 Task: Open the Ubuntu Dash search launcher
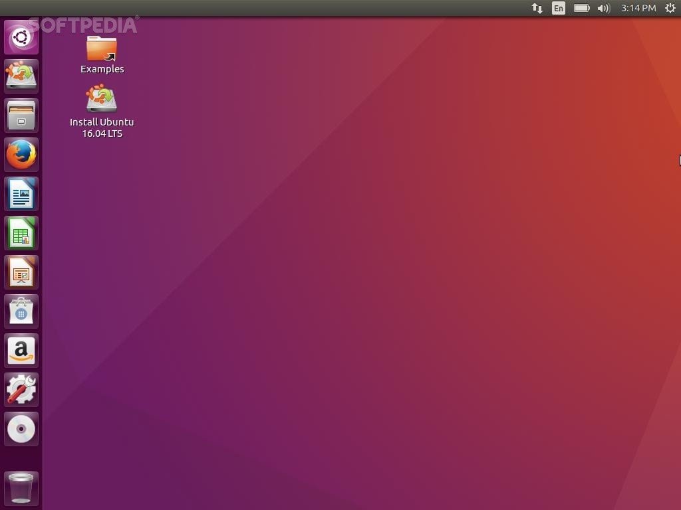[x=21, y=37]
